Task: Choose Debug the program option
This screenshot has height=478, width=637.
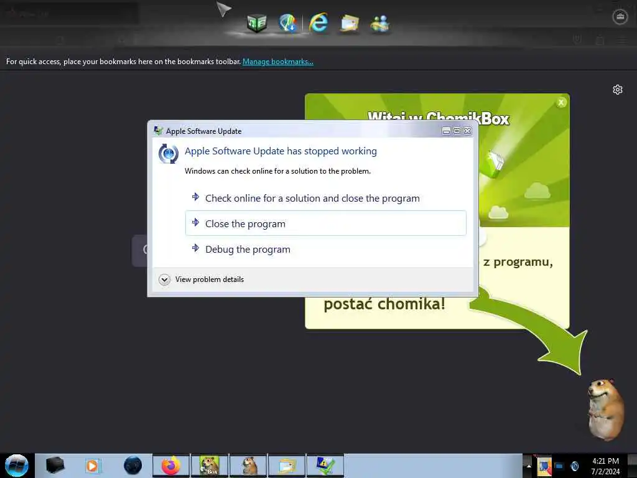Action: point(326,249)
